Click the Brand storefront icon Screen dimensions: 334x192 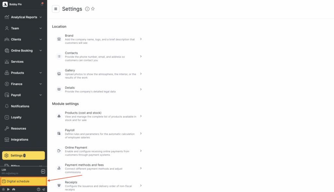[59, 39]
